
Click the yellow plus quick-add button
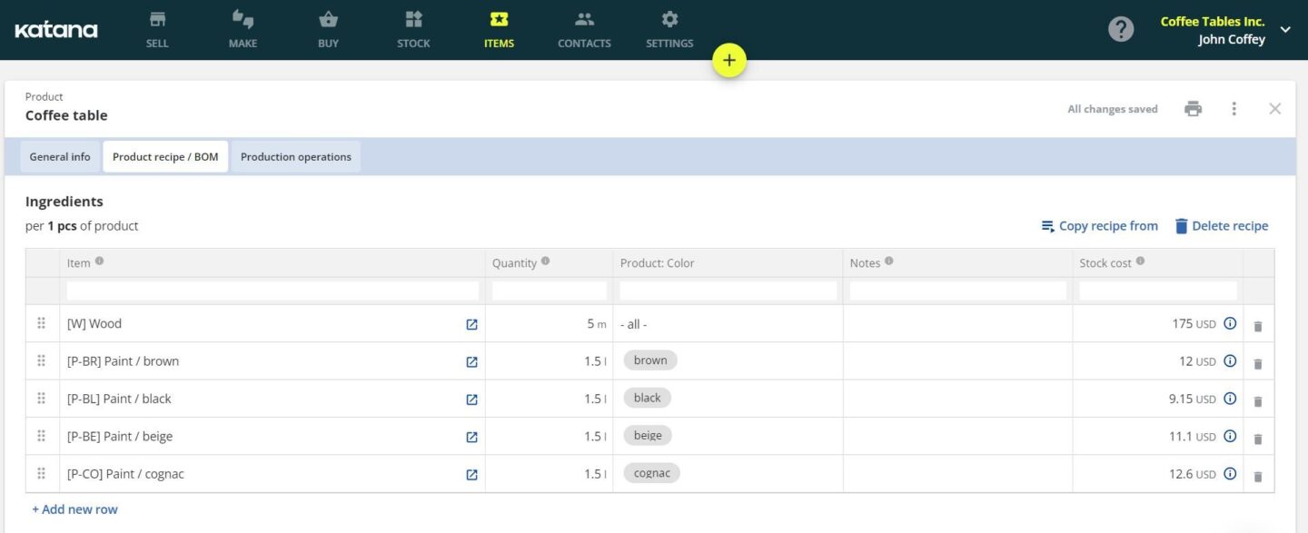(729, 59)
